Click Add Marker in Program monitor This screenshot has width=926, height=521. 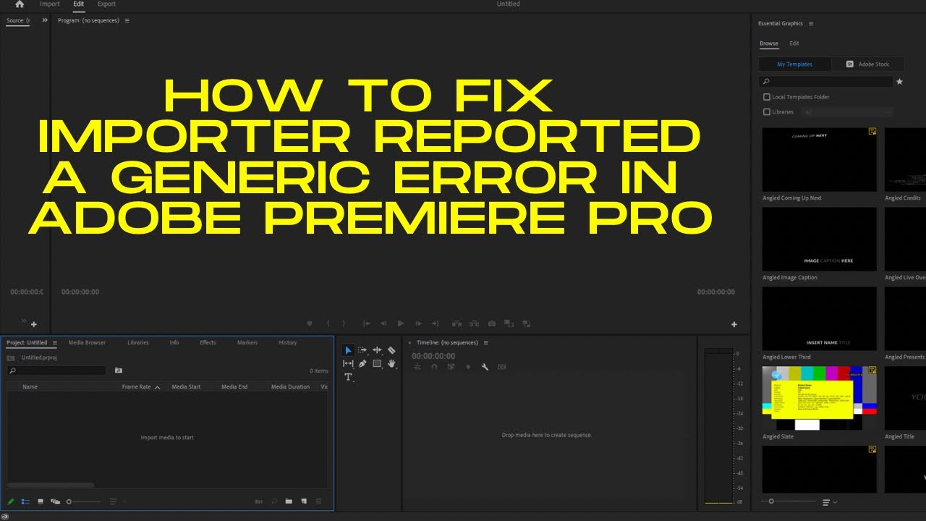pos(310,323)
